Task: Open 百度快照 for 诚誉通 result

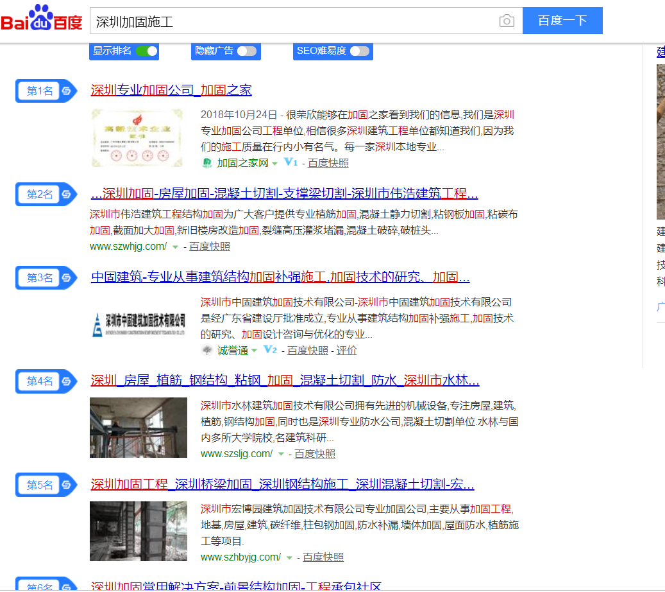Action: [x=307, y=351]
